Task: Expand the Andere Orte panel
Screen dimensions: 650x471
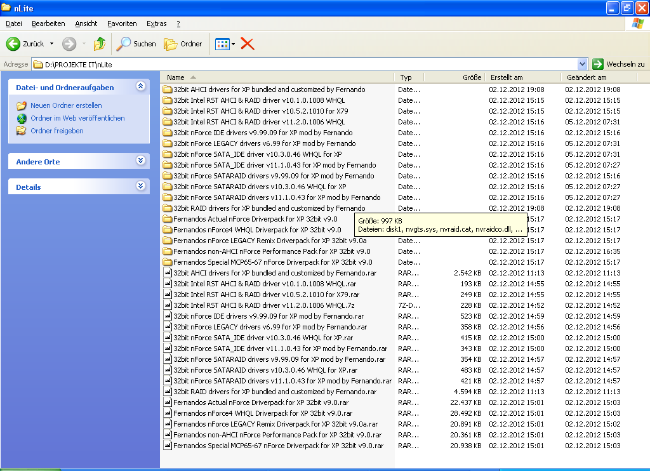Action: click(x=140, y=161)
